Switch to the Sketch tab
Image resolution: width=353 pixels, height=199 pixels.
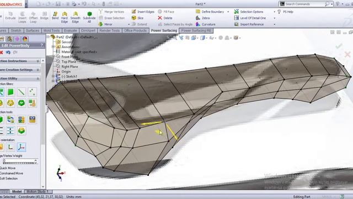click(x=16, y=30)
